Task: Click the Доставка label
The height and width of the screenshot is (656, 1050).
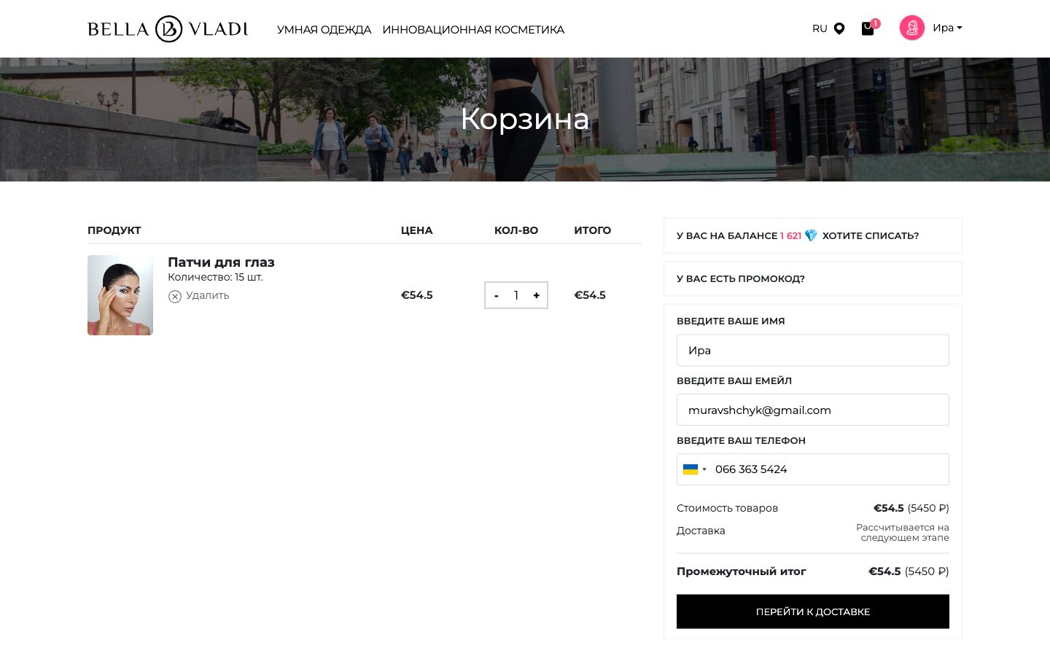Action: (x=701, y=531)
